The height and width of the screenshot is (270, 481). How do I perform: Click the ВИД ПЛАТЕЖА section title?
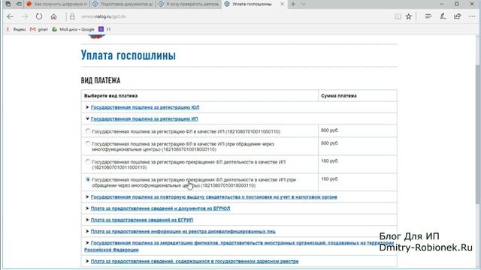pos(101,80)
